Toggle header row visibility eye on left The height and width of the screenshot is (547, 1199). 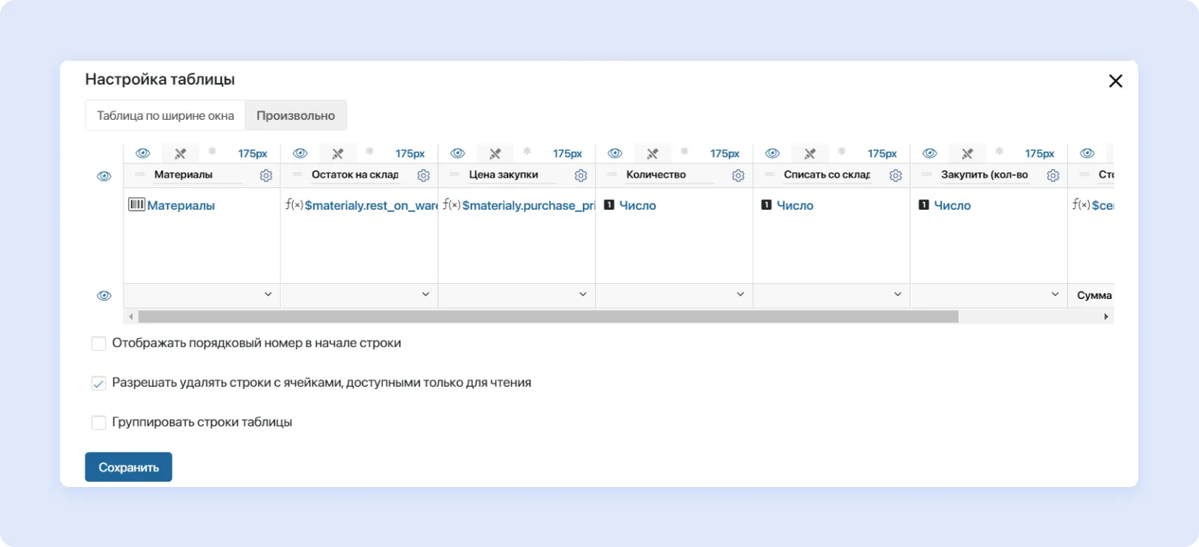(104, 176)
